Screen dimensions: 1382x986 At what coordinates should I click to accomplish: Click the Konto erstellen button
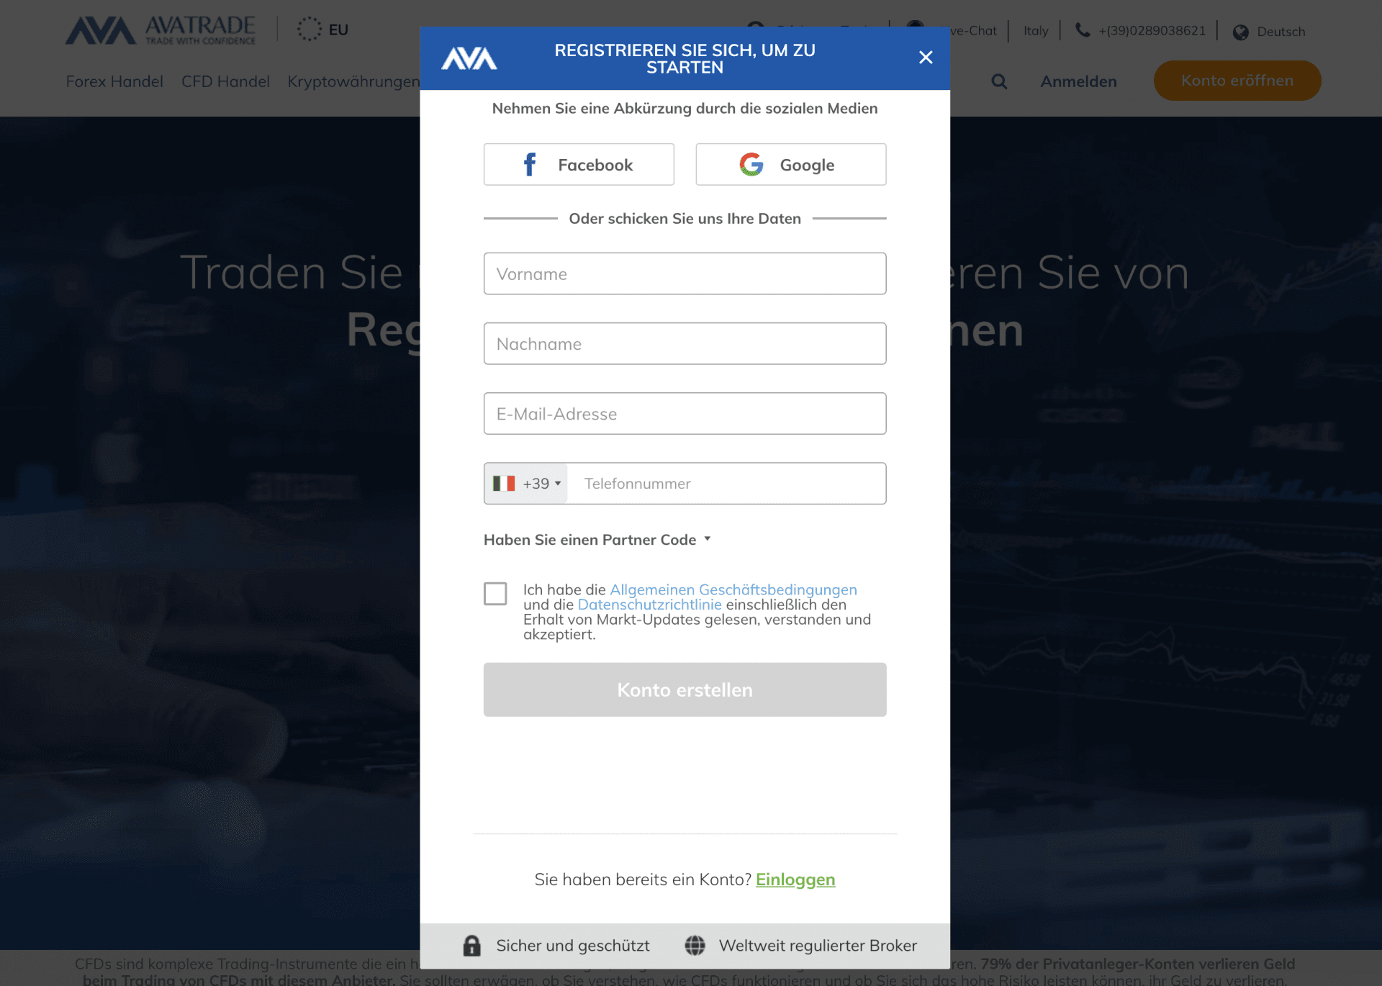(x=685, y=689)
